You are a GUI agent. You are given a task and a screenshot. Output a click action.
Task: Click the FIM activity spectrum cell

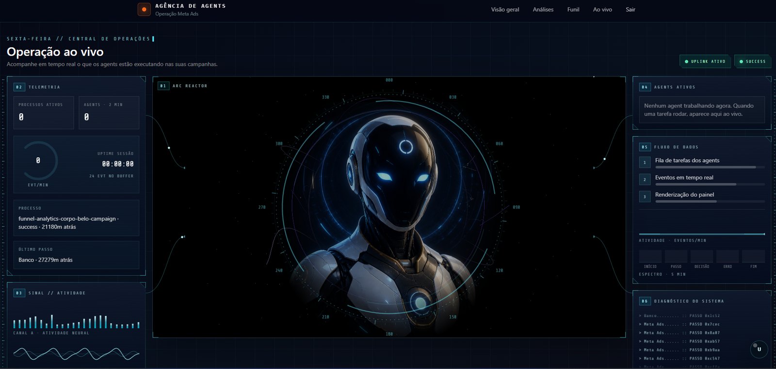coord(754,256)
